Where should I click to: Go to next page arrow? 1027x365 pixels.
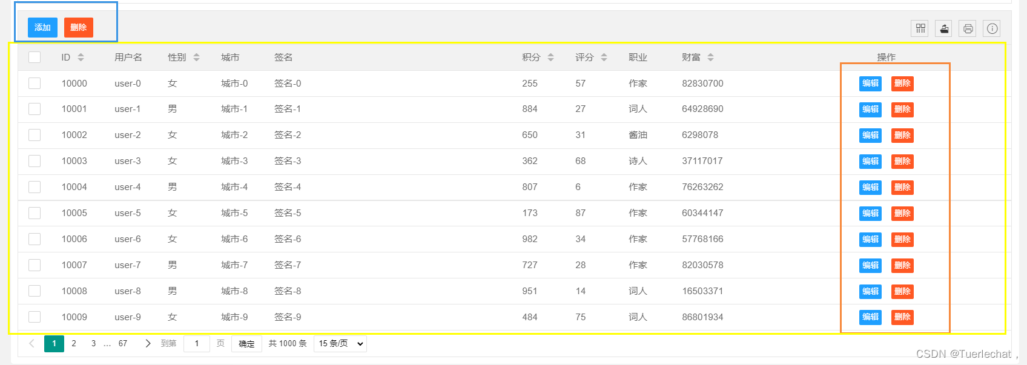(x=148, y=344)
